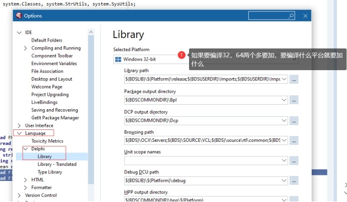Open Debug DCU path dropdown arrow
Screen dimensions: 347x202
284,180
